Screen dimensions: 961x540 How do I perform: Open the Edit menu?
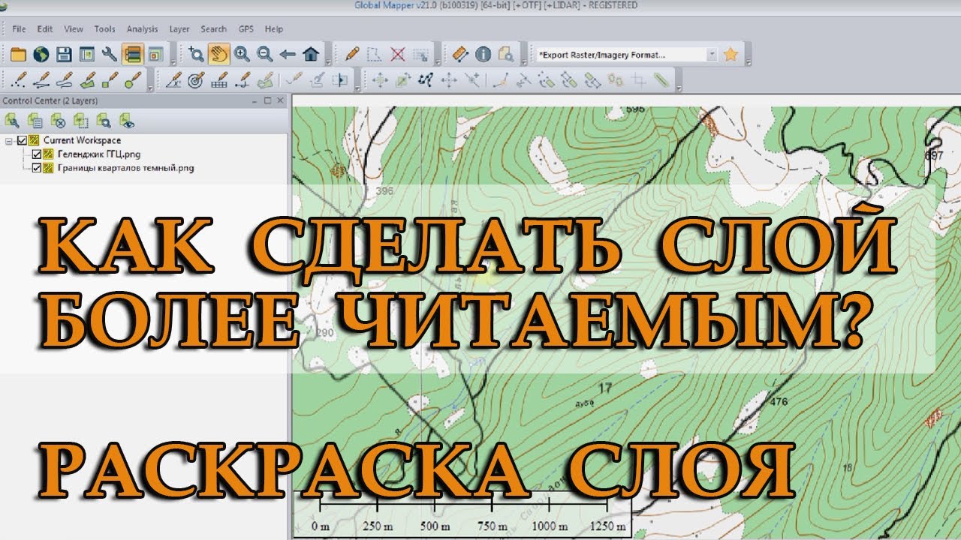click(x=45, y=29)
